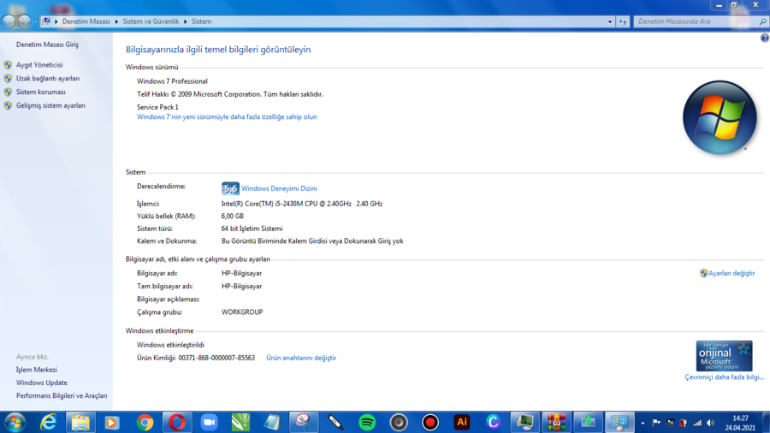Viewport: 770px width, 433px height.
Task: Open Windows Update link
Action: point(42,383)
